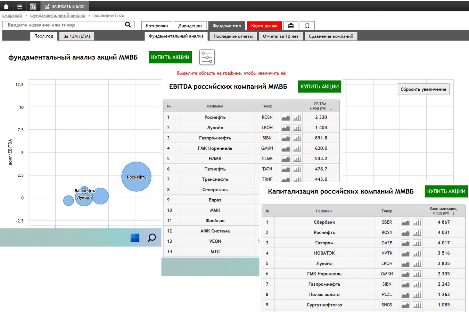This screenshot has width=469, height=312.
Task: Select Фундаментальный анализ sub-tab
Action: (x=176, y=36)
